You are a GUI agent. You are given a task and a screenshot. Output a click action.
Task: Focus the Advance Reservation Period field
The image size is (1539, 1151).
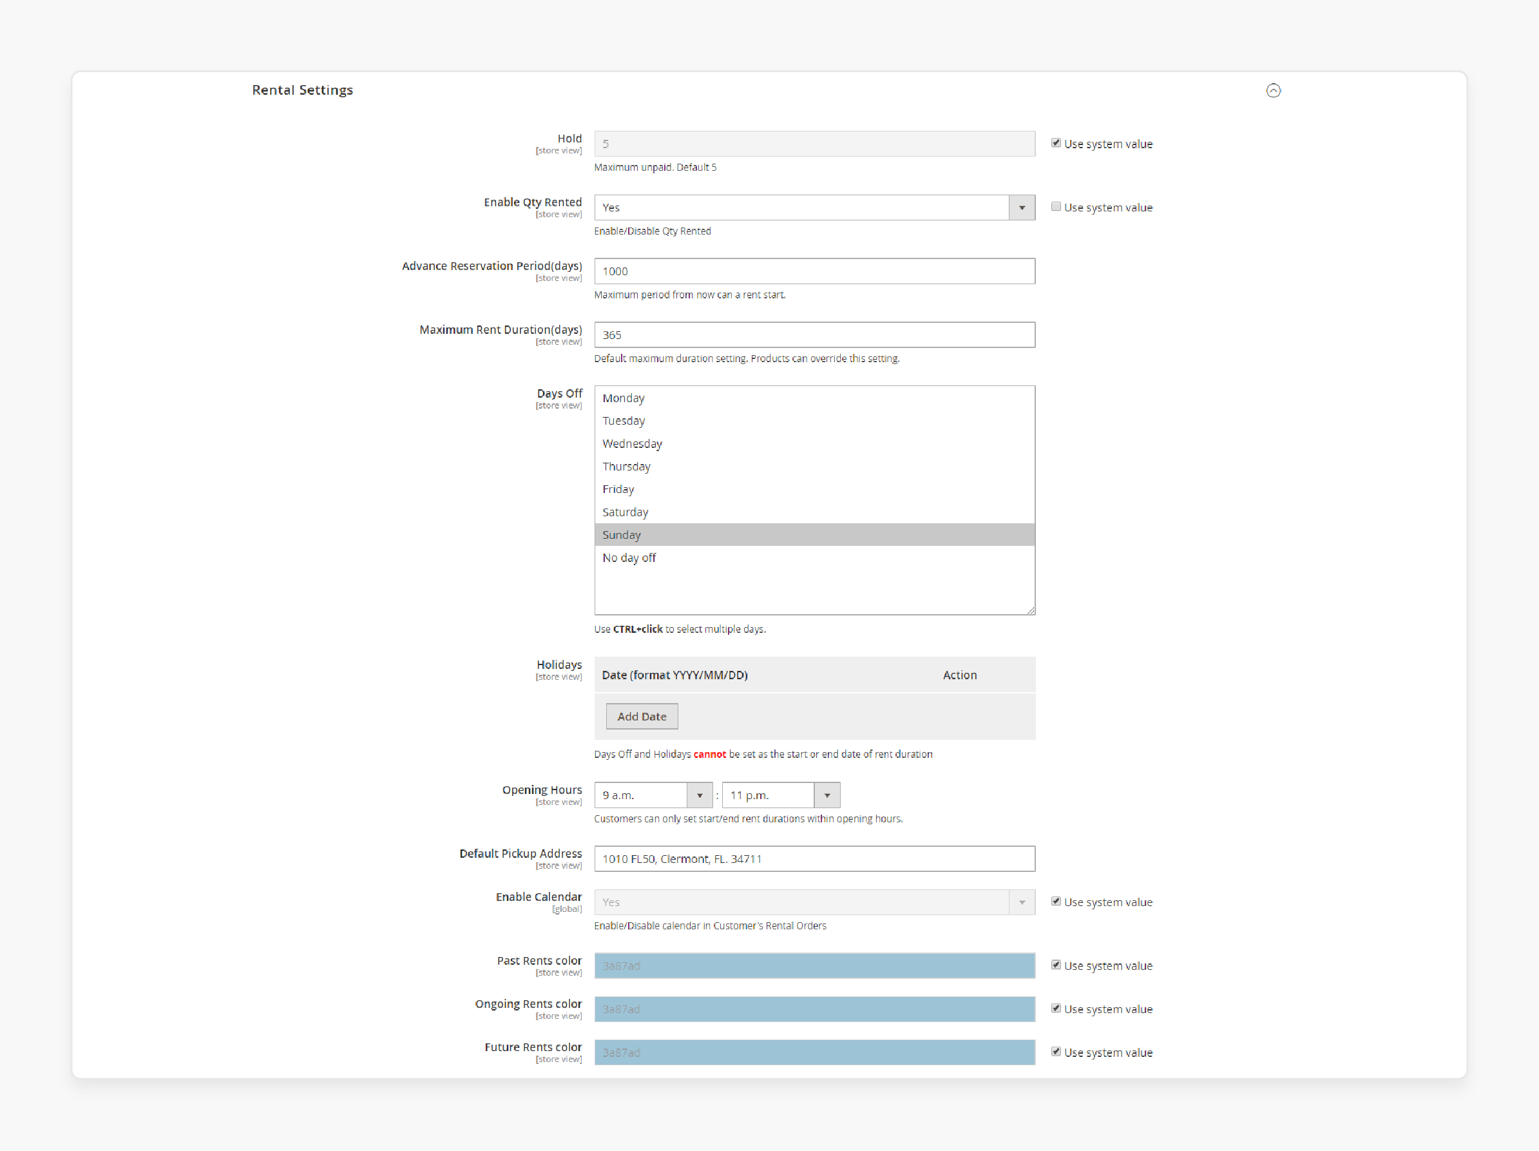click(x=814, y=271)
